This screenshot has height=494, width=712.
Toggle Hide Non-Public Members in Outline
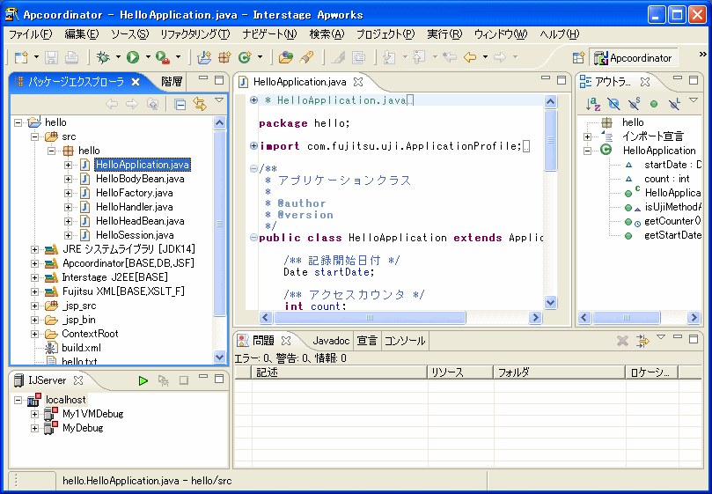[654, 104]
